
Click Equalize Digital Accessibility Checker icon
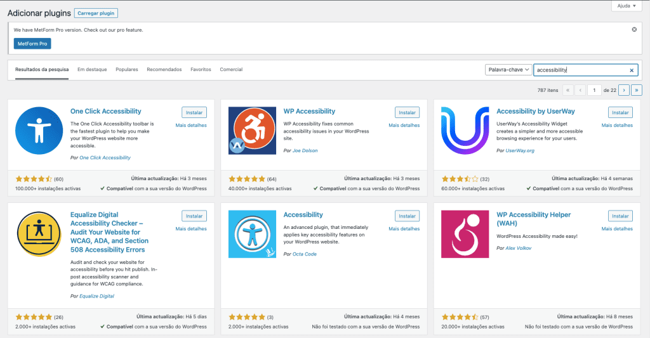(x=39, y=234)
